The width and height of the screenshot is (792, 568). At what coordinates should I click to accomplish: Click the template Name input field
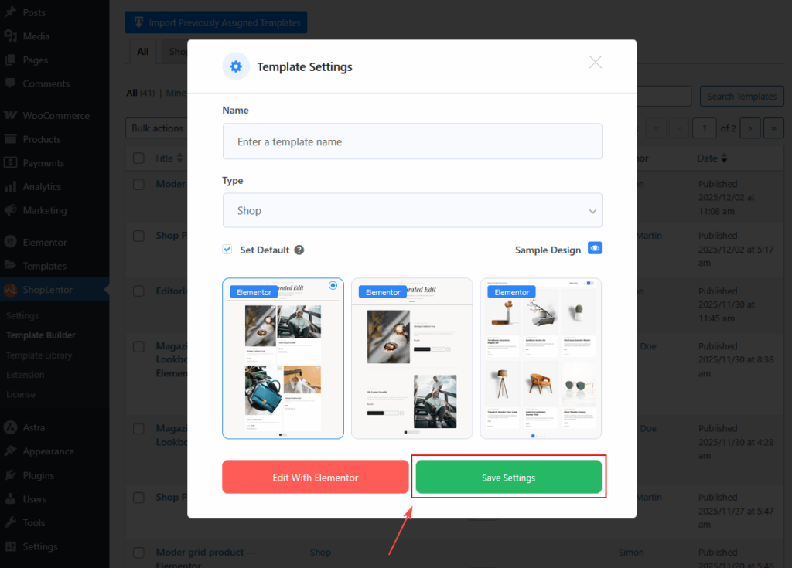coord(411,141)
